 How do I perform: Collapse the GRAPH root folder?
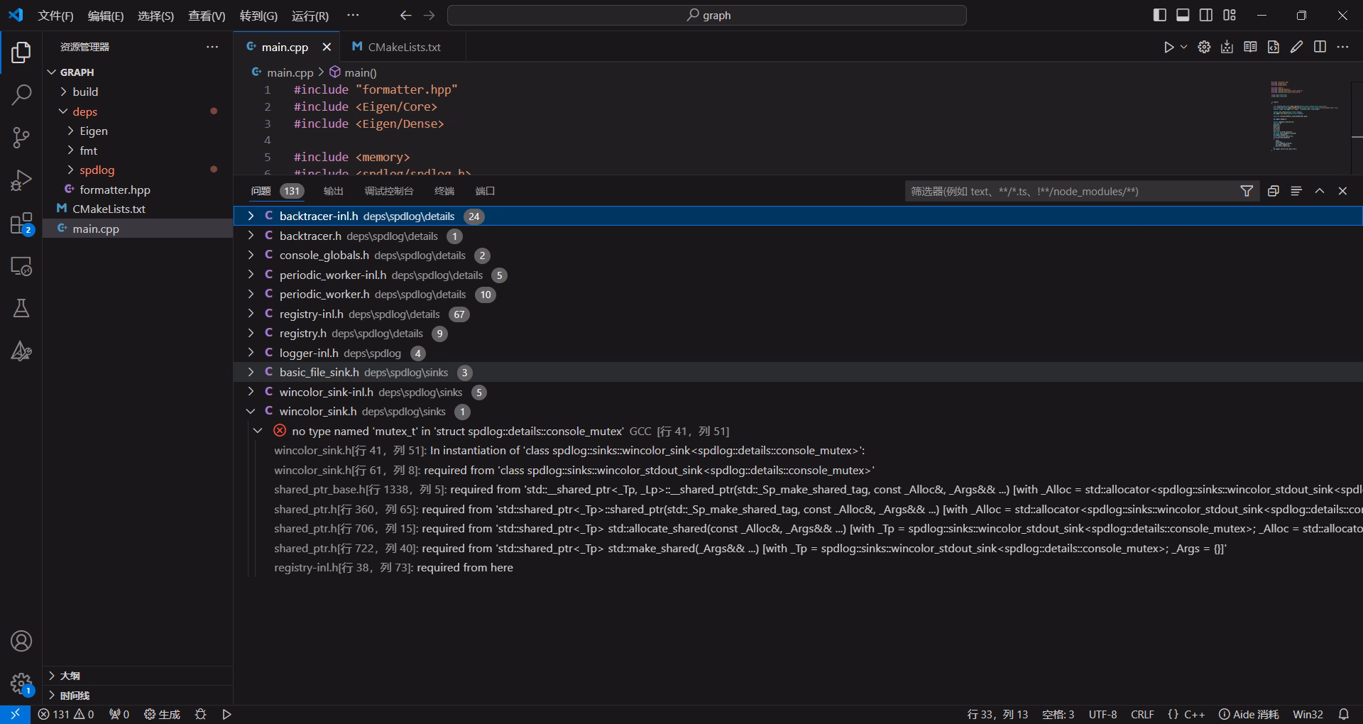[x=138, y=72]
